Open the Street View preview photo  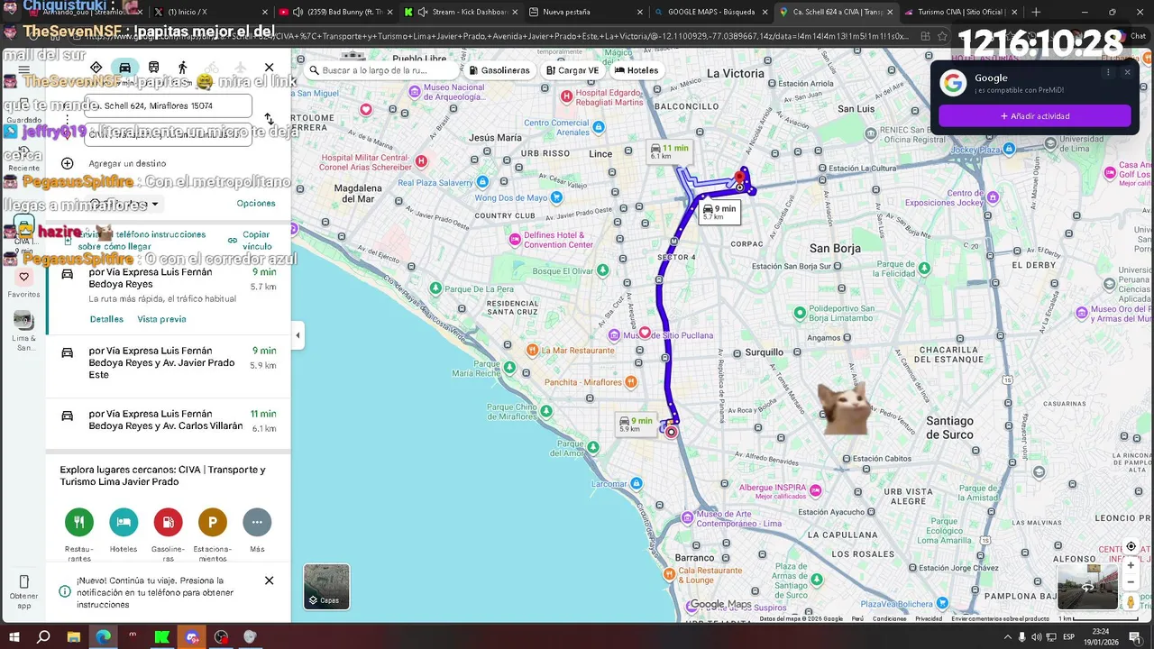point(1087,587)
